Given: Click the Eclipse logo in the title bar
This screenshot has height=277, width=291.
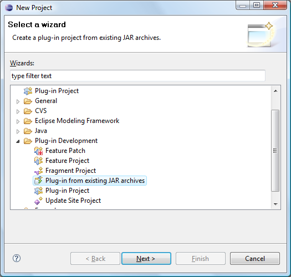Looking at the screenshot, I should (9, 8).
